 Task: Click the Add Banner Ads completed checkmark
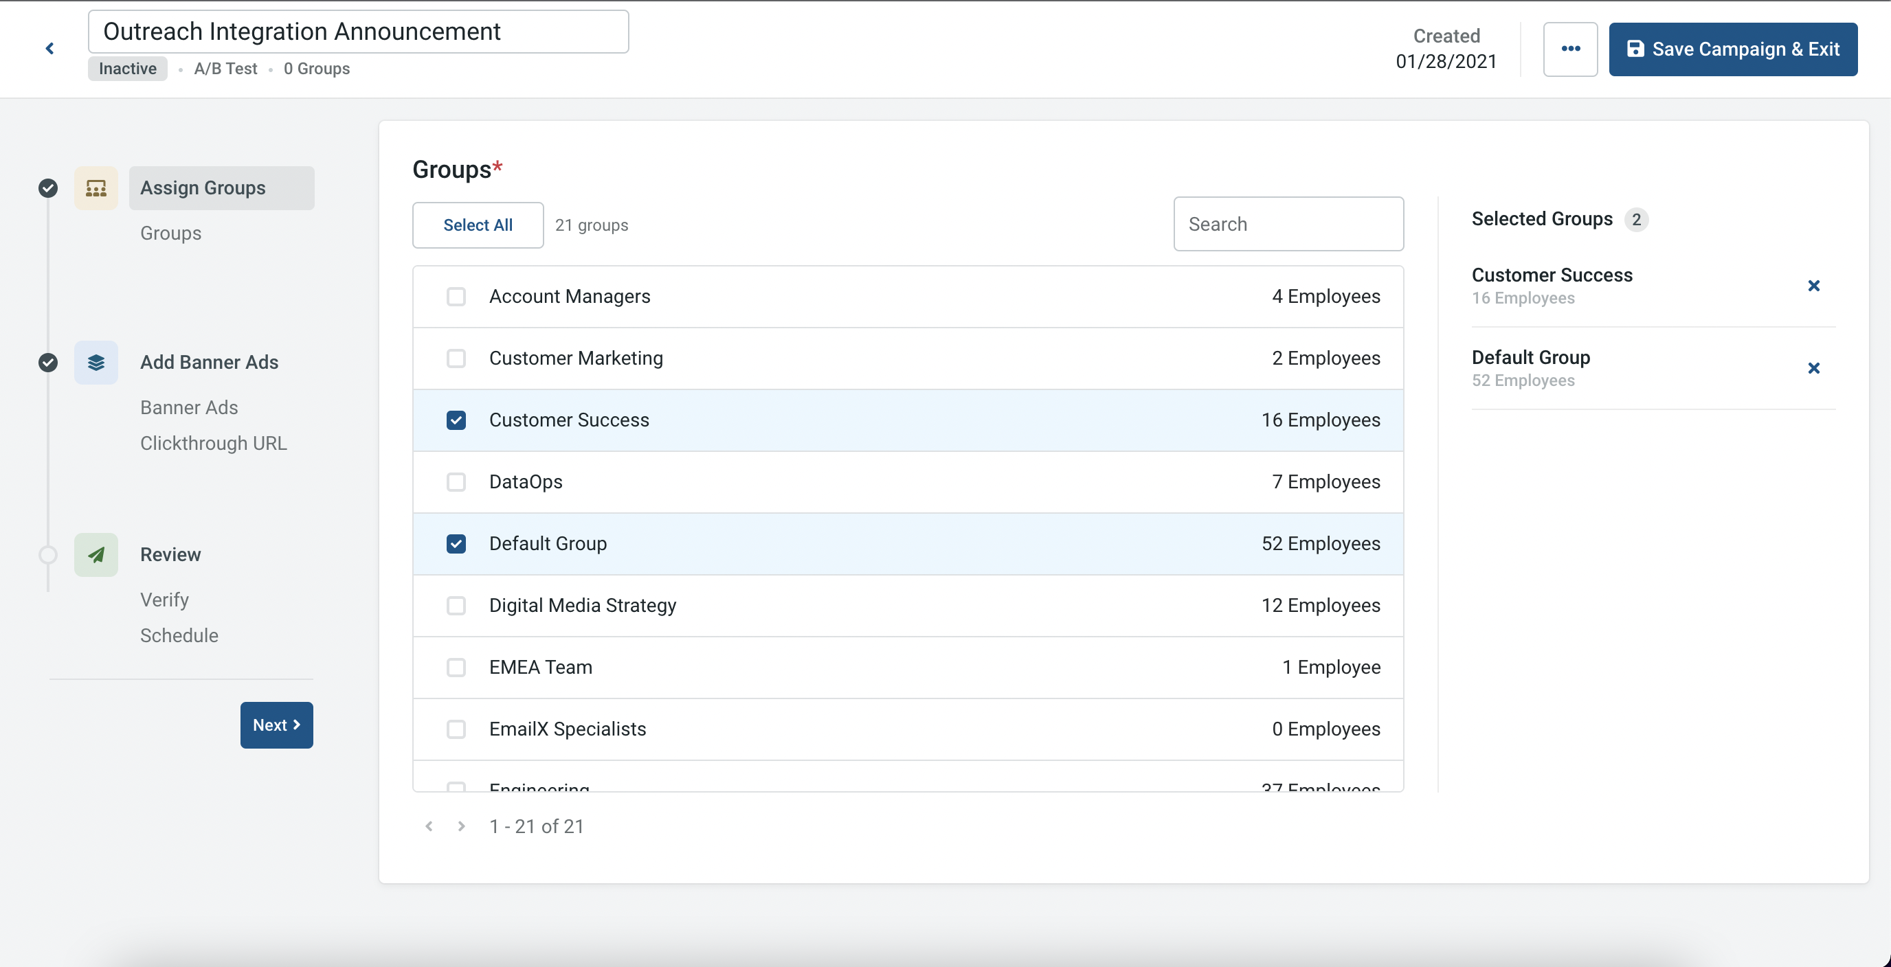(x=47, y=363)
